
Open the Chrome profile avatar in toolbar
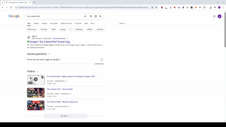(x=219, y=7)
